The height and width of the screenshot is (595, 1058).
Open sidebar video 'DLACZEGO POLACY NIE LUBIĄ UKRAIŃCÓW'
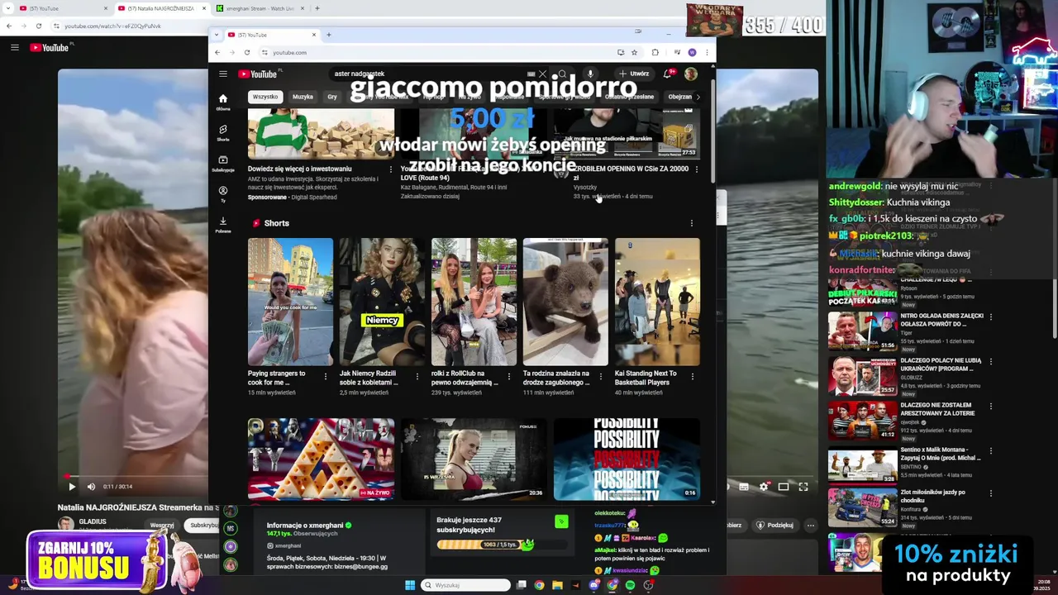(x=941, y=364)
